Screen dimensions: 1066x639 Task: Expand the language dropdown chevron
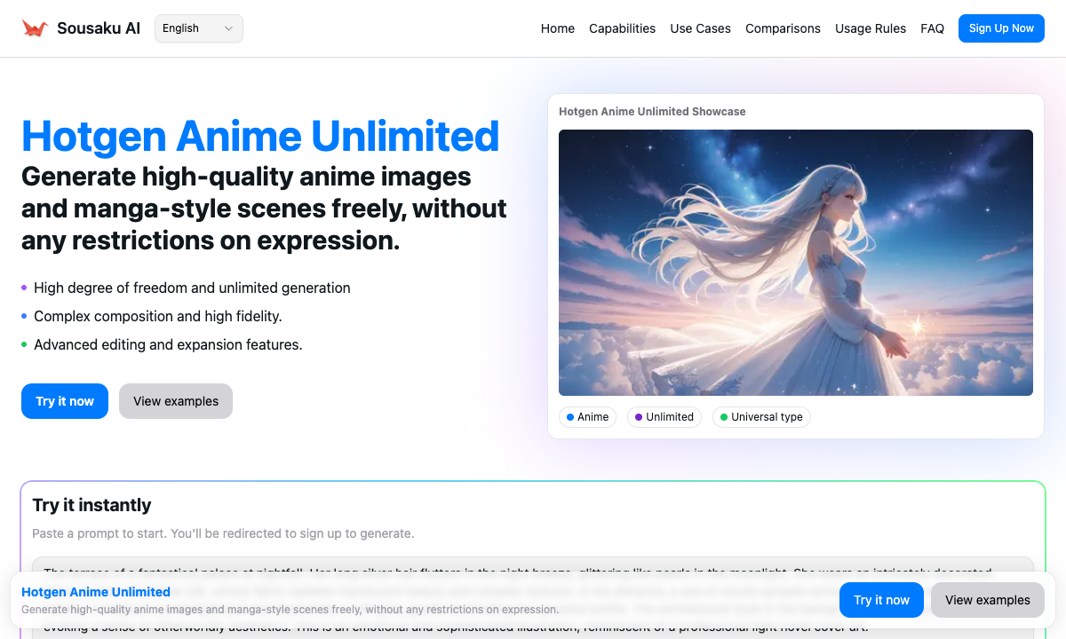(230, 28)
